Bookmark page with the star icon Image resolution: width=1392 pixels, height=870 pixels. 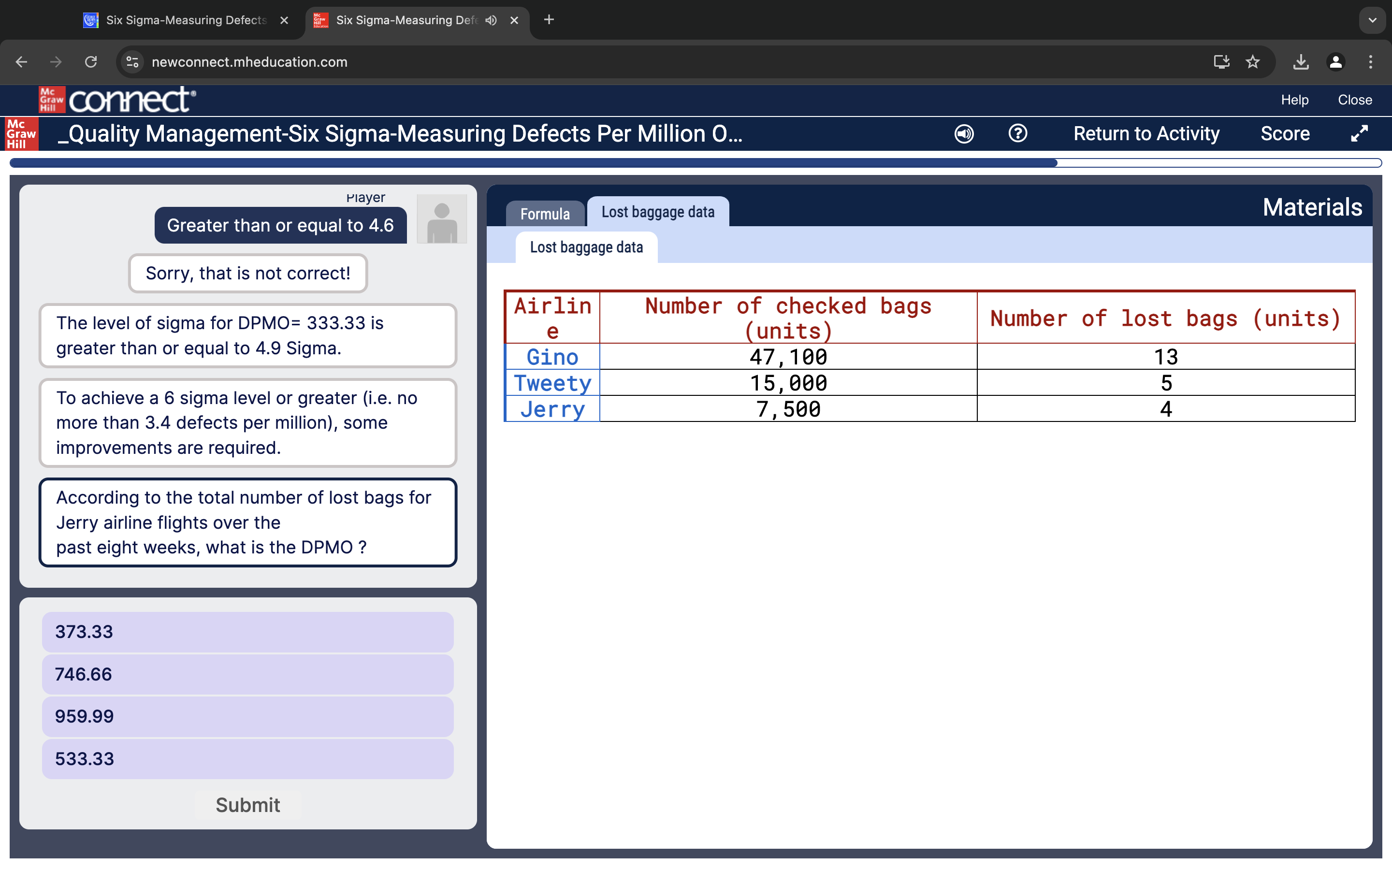click(1252, 61)
